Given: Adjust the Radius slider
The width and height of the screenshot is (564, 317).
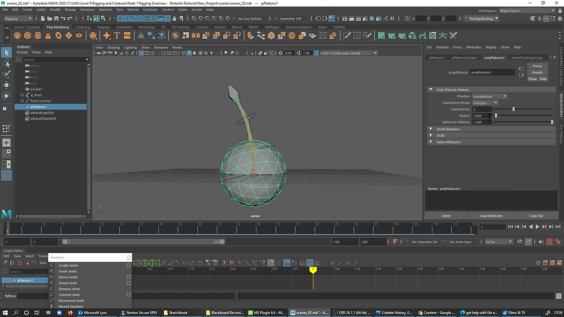Looking at the screenshot, I should pyautogui.click(x=496, y=116).
